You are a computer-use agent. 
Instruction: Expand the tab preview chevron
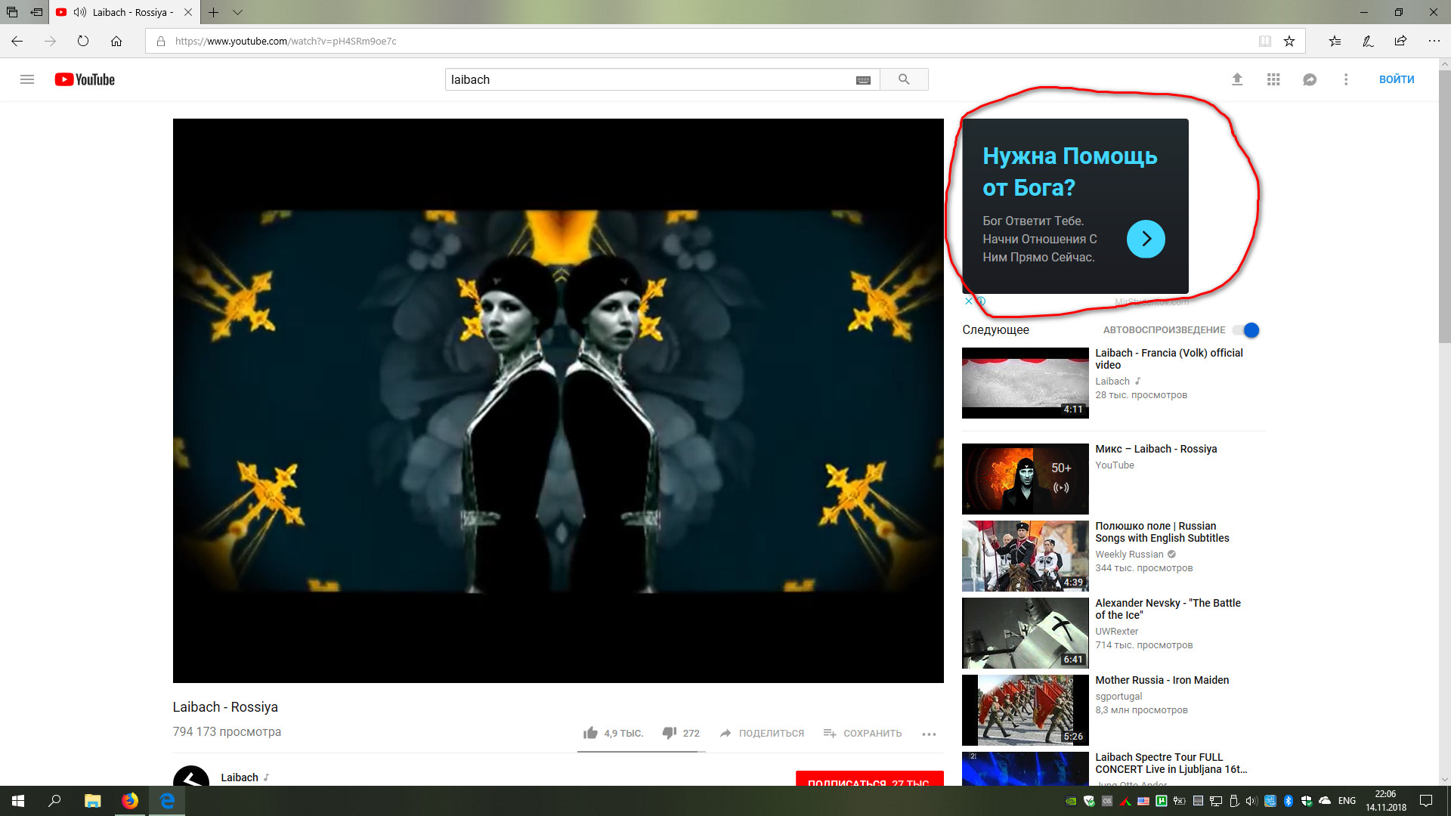(x=237, y=12)
